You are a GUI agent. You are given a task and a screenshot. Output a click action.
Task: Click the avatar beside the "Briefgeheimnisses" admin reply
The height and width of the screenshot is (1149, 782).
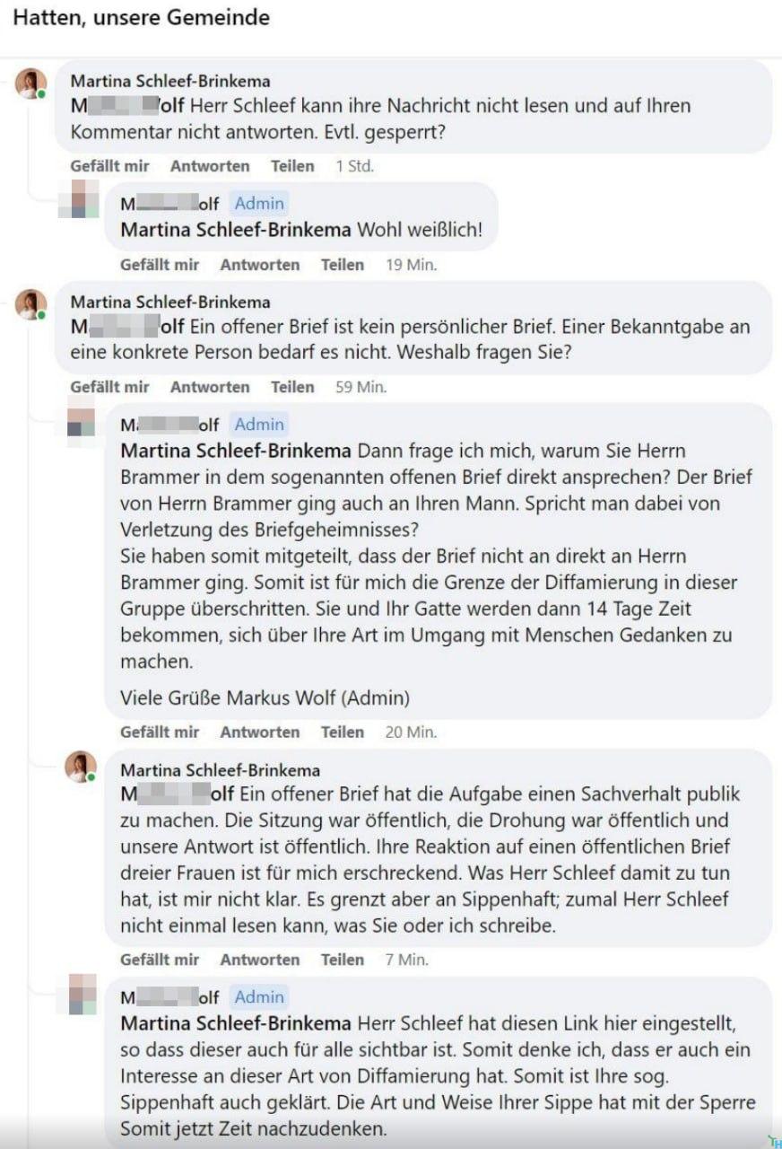pos(81,421)
